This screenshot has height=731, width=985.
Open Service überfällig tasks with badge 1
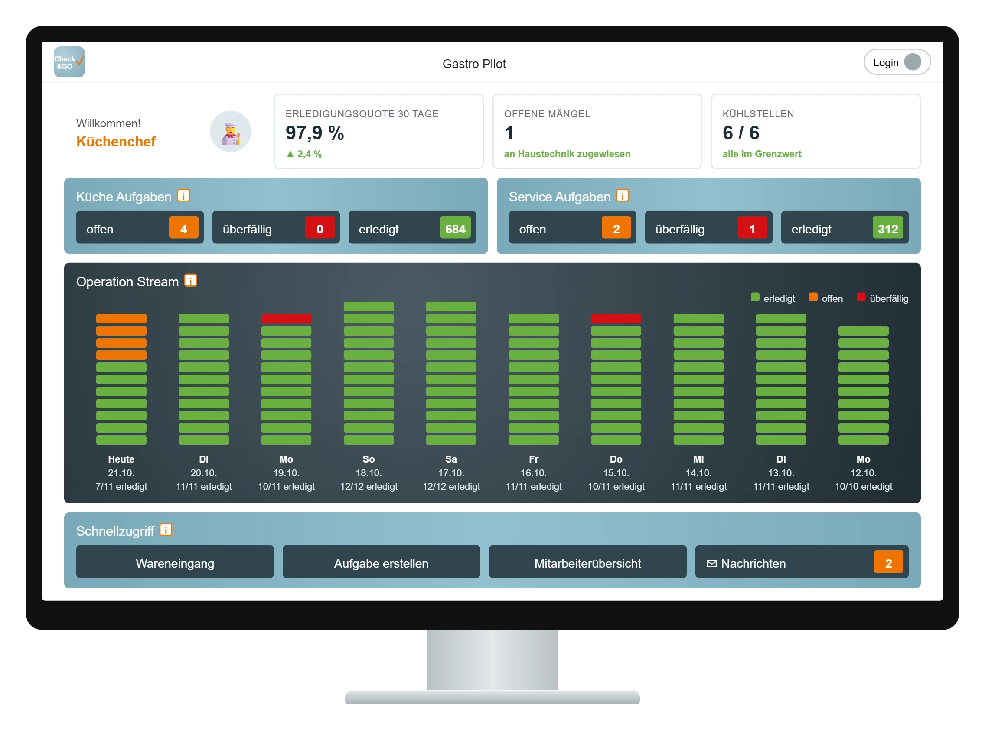coord(709,227)
